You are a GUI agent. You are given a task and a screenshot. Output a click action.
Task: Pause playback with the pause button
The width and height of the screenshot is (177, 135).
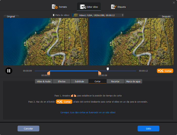[9, 71]
